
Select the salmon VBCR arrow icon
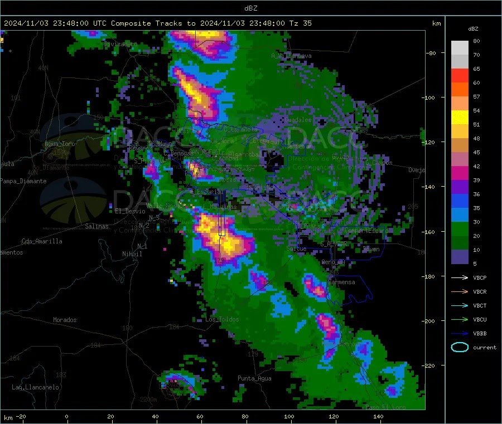[460, 291]
